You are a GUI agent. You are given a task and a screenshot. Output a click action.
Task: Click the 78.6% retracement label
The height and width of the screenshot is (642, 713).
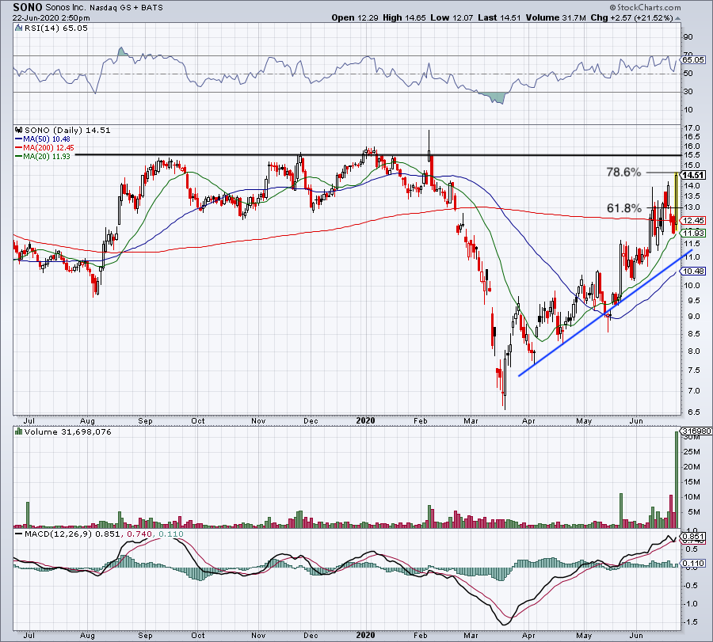point(624,173)
